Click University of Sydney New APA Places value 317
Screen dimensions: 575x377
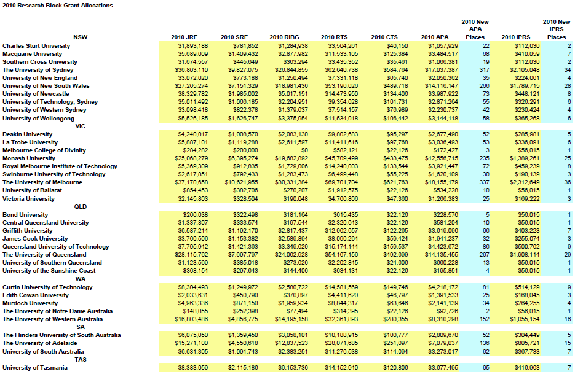point(484,70)
